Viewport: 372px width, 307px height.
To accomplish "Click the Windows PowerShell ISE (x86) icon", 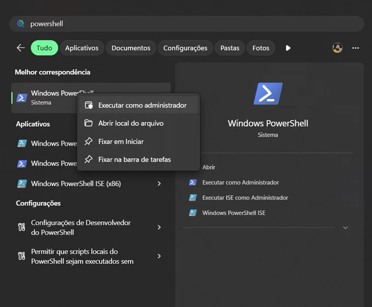I will 22,184.
